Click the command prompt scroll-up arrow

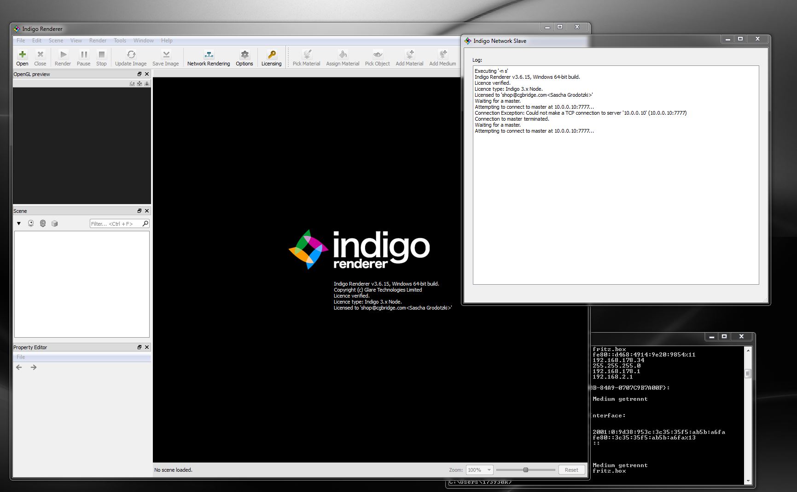pos(748,351)
